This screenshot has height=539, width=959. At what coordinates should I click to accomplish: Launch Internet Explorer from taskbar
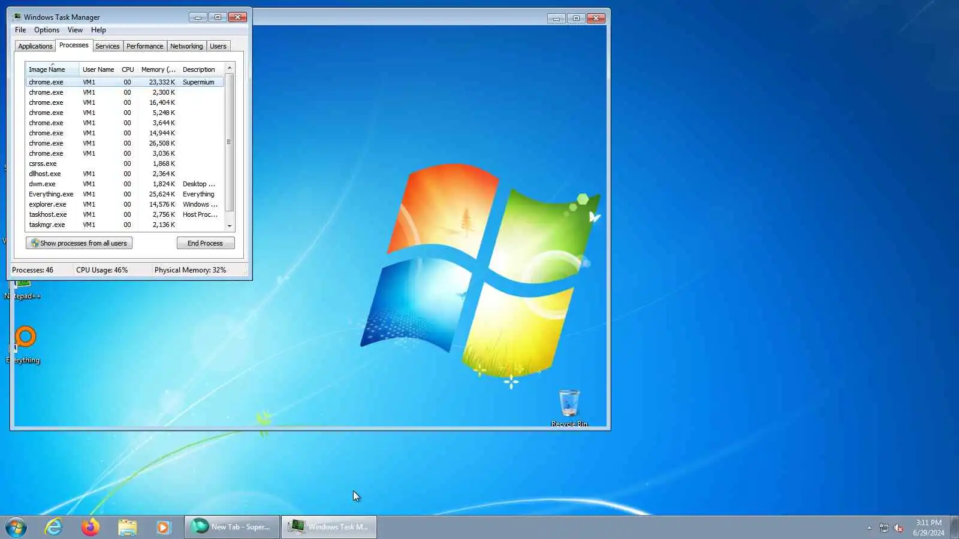pyautogui.click(x=54, y=527)
